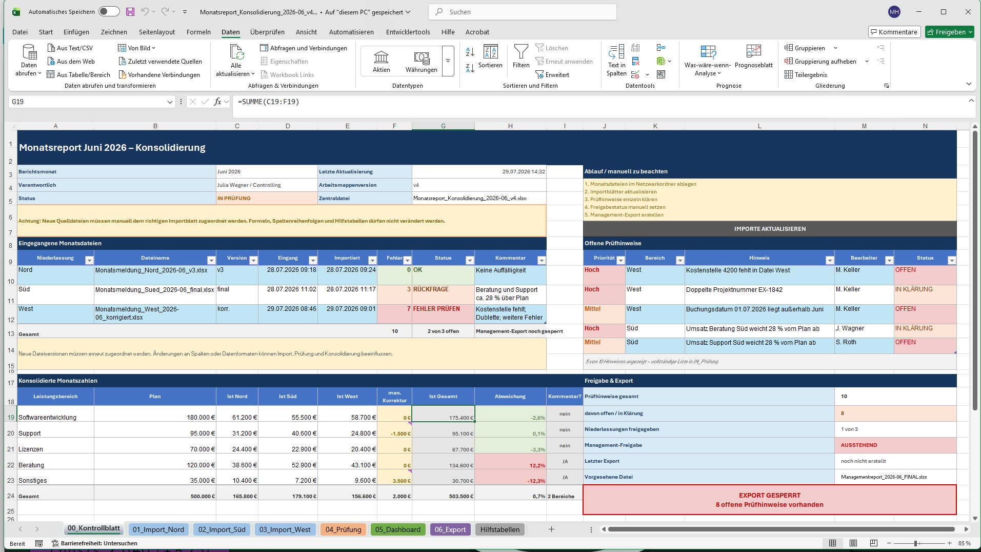
Task: Click the Kommentare button
Action: 894,32
